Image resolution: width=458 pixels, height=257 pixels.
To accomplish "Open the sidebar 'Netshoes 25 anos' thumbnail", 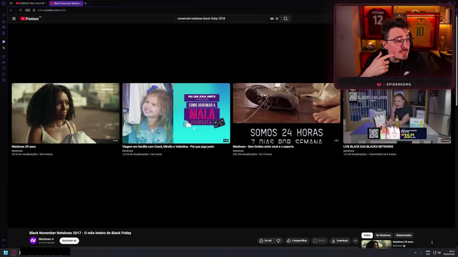I will (376, 244).
